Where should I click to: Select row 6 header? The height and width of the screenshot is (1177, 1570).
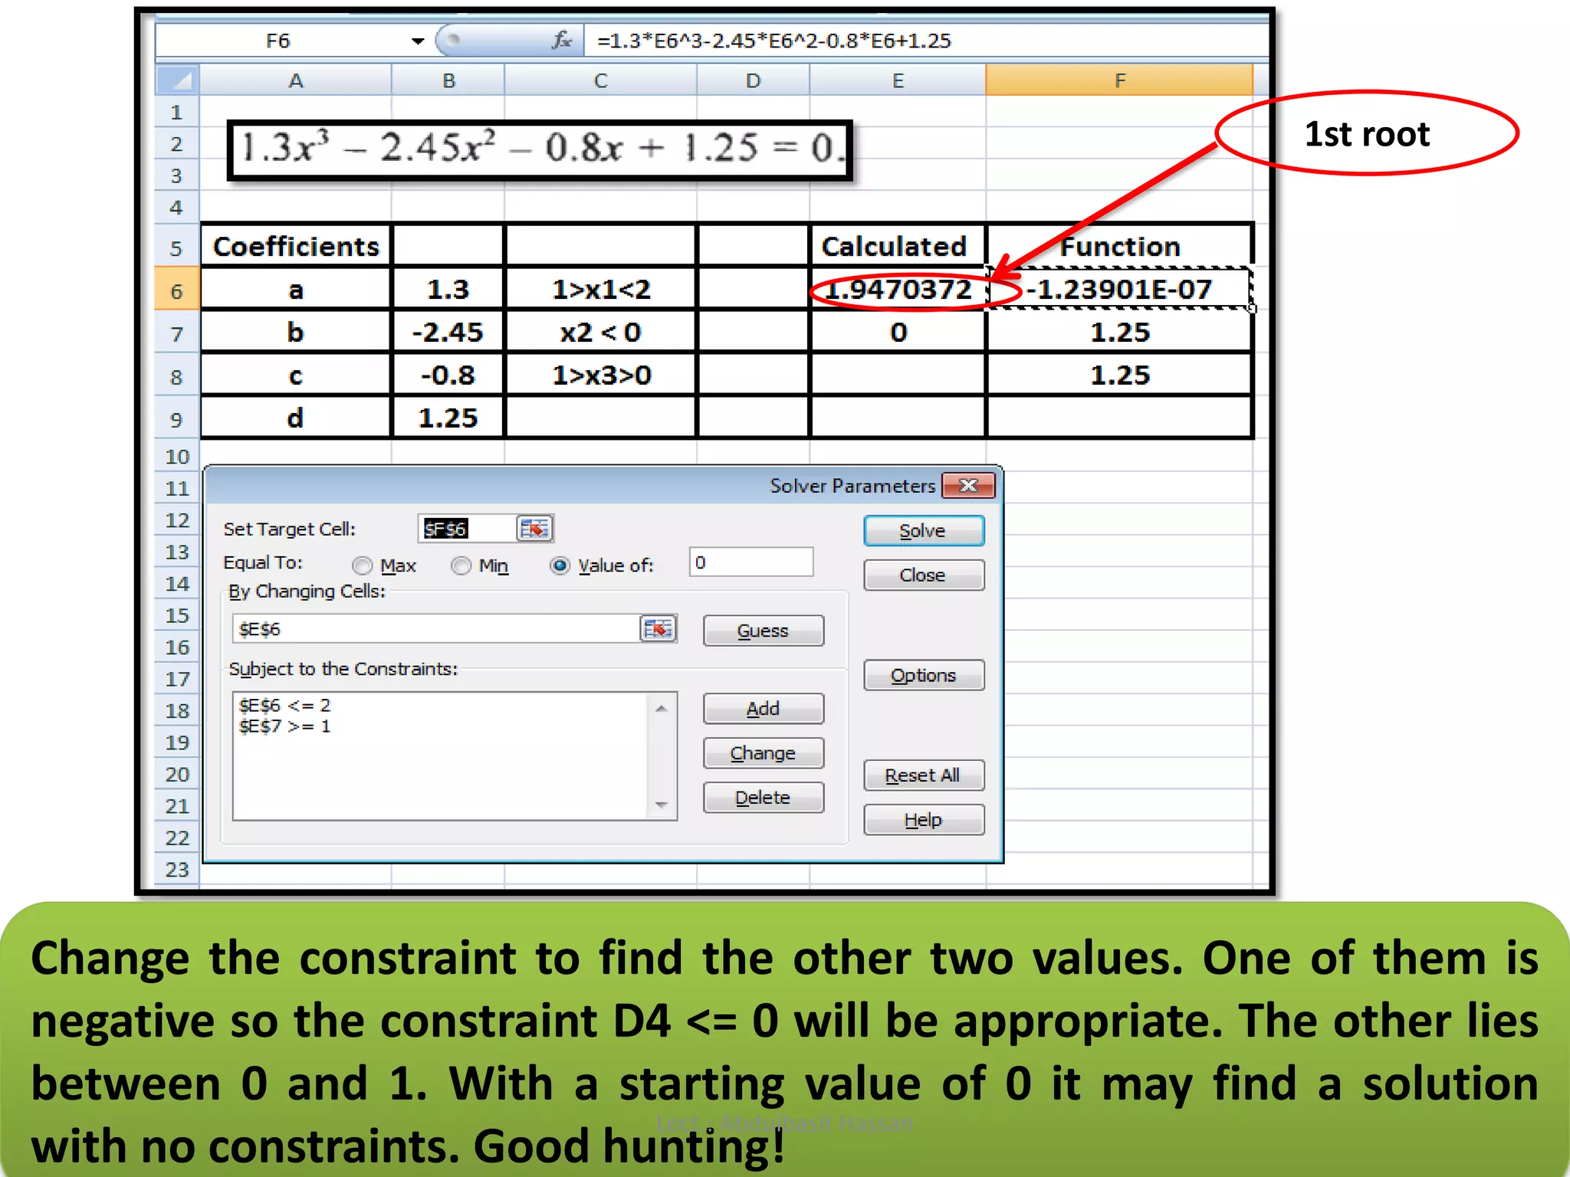click(x=177, y=290)
